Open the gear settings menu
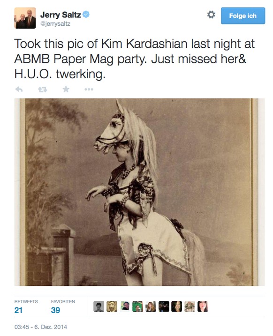 tap(211, 15)
